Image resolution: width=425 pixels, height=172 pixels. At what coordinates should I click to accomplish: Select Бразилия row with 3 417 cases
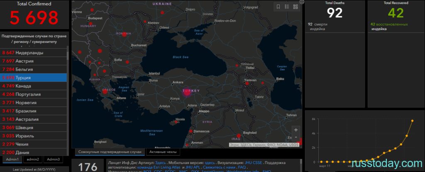33,111
